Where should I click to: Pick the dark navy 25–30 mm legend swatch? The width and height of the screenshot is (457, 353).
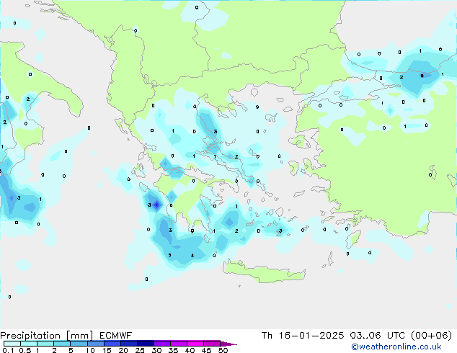pyautogui.click(x=146, y=344)
